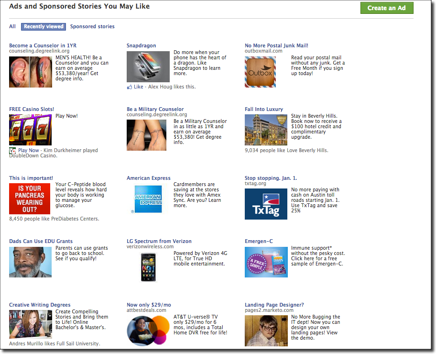This screenshot has height=354, width=436.
Task: Click the Outbox logo icon
Action: 260,72
